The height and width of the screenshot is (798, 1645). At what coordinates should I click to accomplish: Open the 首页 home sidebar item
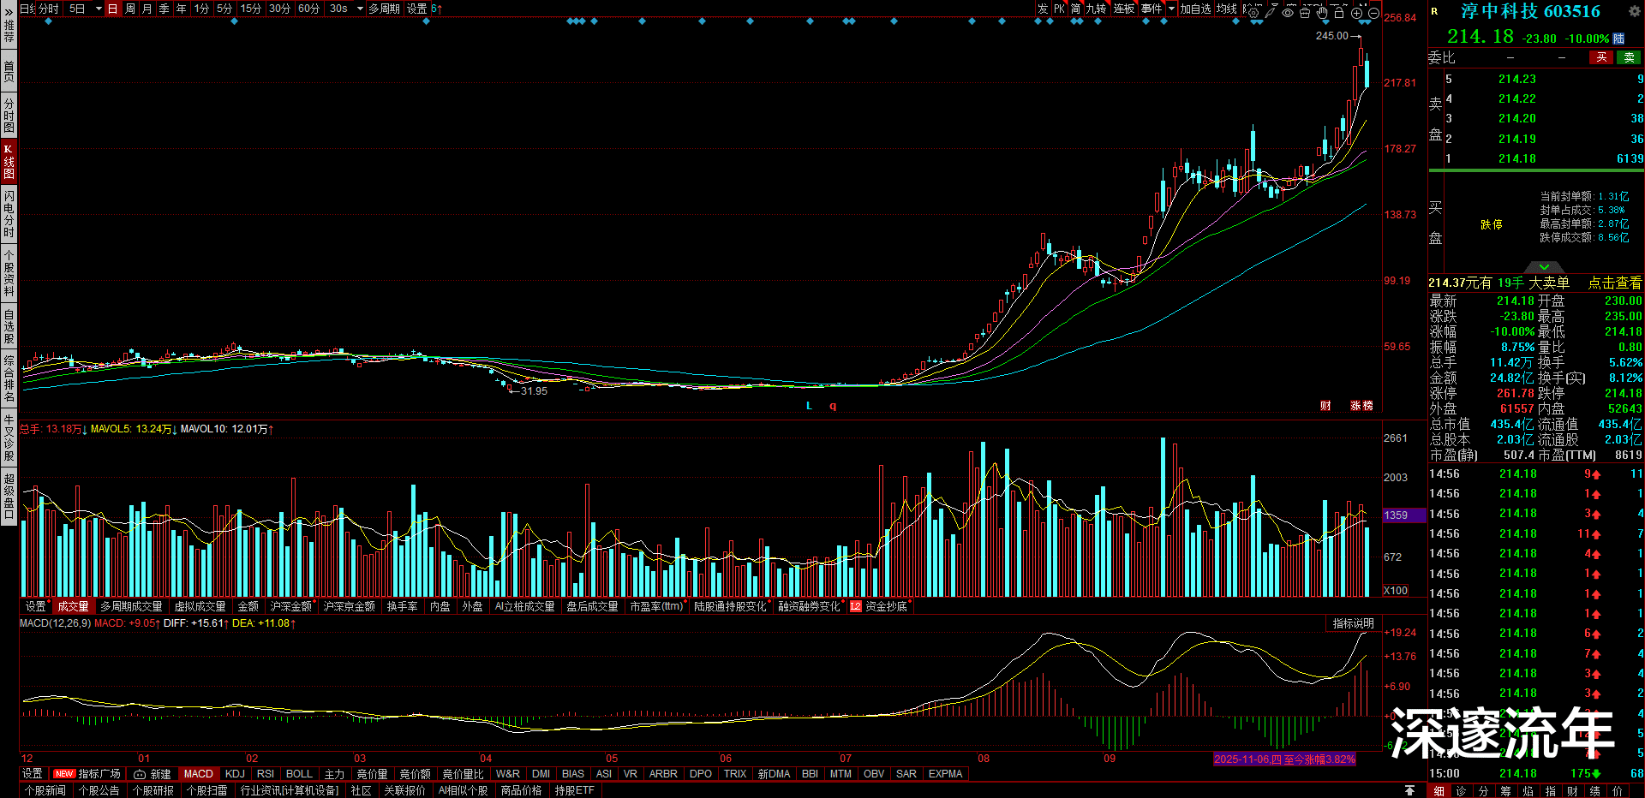[x=9, y=72]
